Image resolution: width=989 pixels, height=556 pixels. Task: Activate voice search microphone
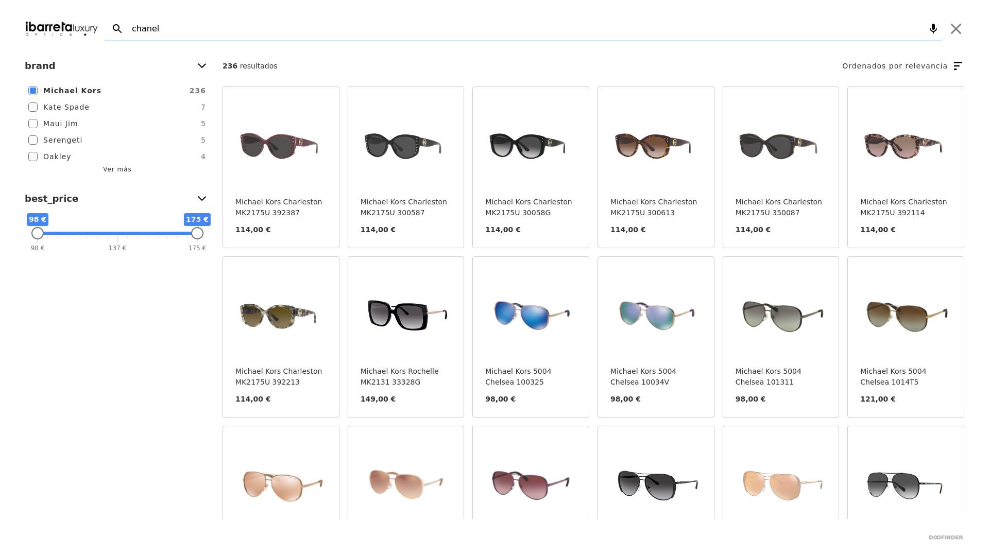pyautogui.click(x=933, y=29)
